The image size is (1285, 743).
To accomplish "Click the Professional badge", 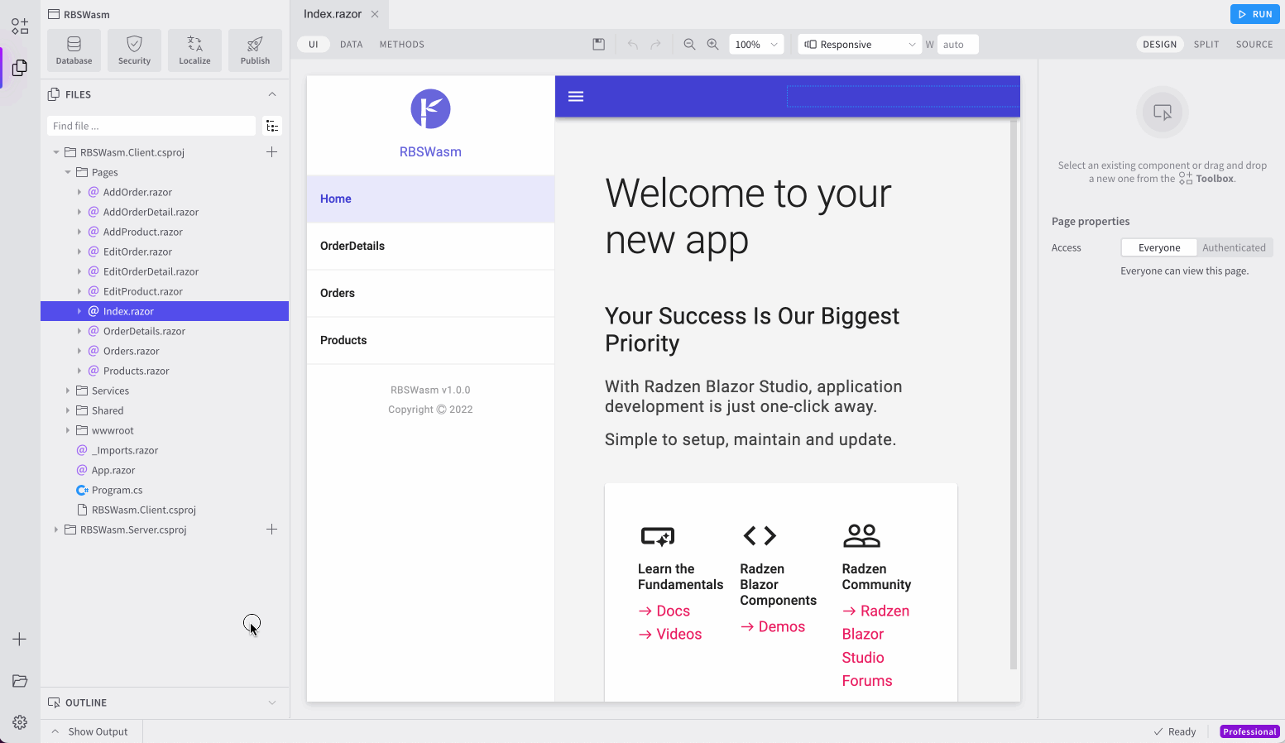I will tap(1250, 731).
